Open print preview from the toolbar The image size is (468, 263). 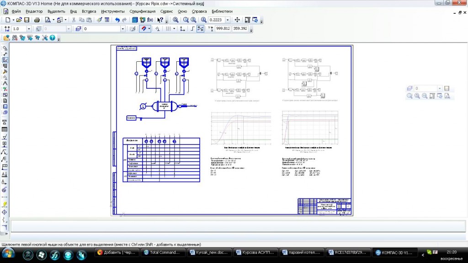pyautogui.click(x=48, y=20)
